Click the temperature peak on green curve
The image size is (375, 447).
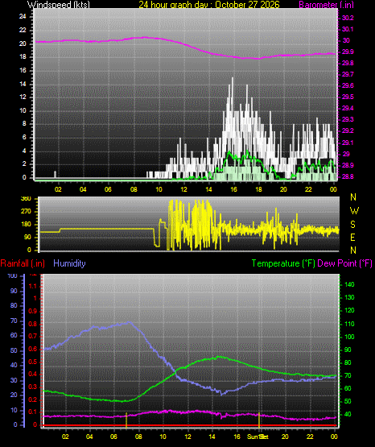[x=219, y=357]
